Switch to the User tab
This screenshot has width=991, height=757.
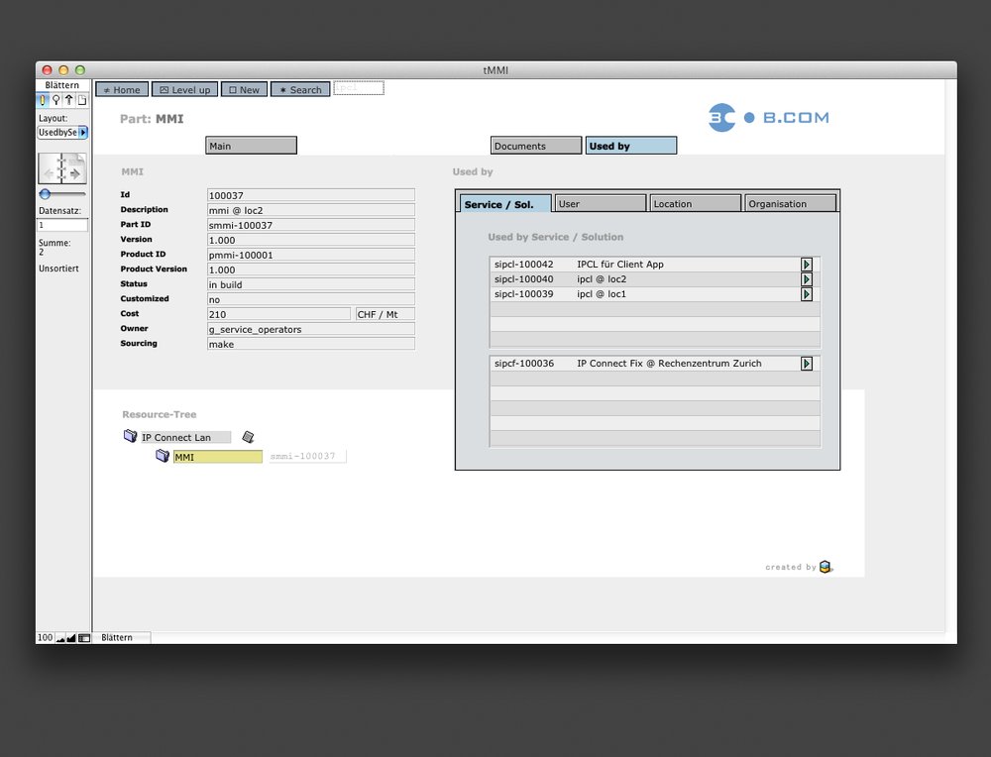pos(601,203)
